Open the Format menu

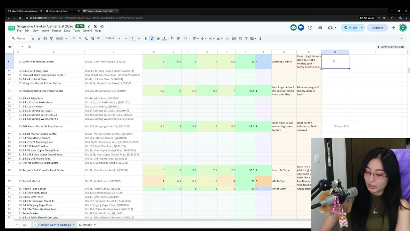[x=56, y=31]
